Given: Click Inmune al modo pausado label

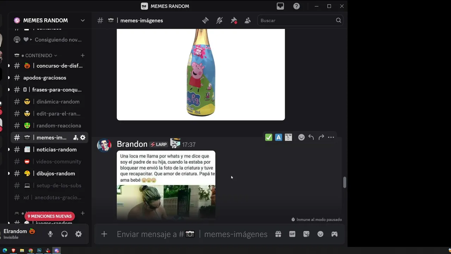Looking at the screenshot, I should pos(316,219).
